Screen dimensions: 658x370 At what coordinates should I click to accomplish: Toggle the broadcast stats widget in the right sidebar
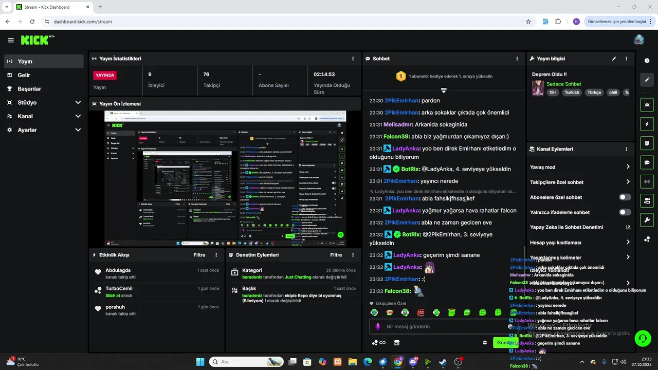pyautogui.click(x=647, y=181)
